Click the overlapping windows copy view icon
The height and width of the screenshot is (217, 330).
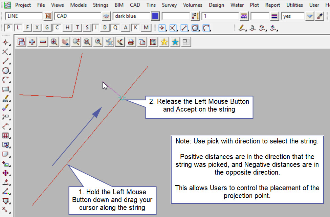(x=142, y=42)
